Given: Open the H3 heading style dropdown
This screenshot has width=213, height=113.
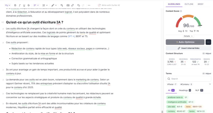Looking at the screenshot, I should [8, 5].
